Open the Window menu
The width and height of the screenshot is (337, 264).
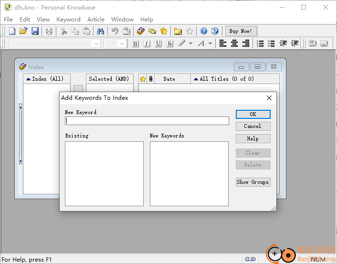pos(123,20)
